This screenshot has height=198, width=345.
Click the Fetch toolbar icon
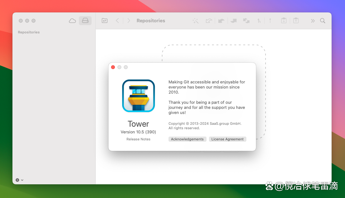[209, 21]
